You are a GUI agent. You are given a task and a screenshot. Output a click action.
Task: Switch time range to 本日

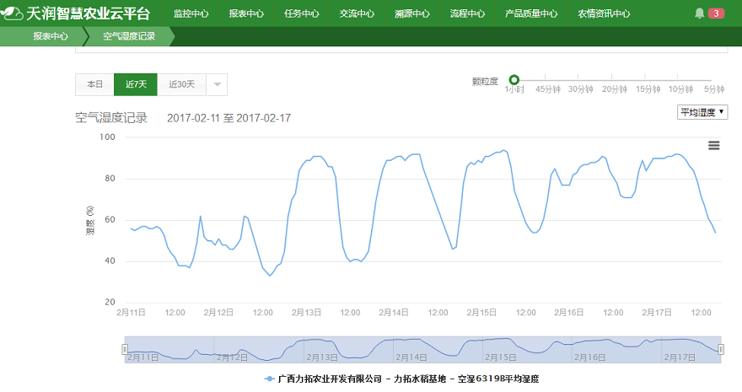click(x=94, y=84)
